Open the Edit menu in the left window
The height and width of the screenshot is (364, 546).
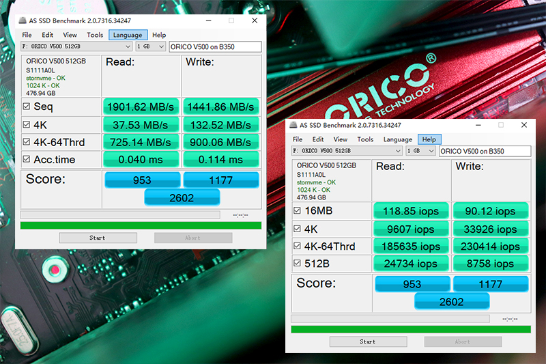coord(47,35)
